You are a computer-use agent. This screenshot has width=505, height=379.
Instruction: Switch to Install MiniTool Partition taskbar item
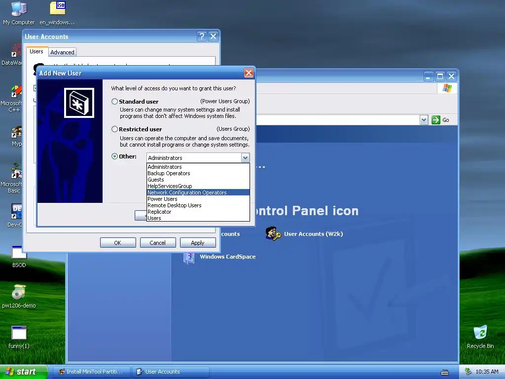point(91,372)
